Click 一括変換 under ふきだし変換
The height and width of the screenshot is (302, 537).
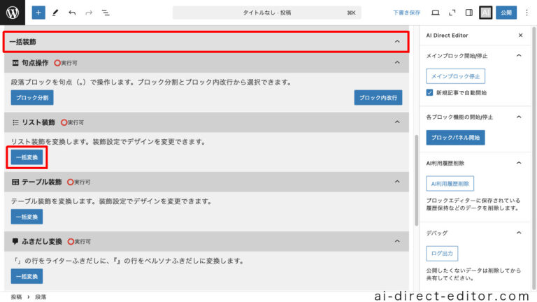[27, 276]
